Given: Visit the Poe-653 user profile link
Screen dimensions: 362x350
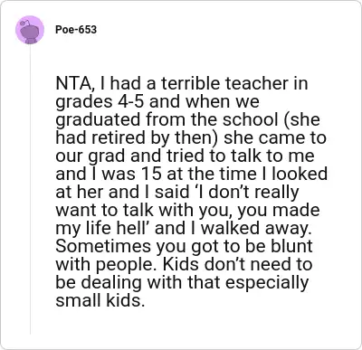Looking at the screenshot, I should pyautogui.click(x=76, y=30).
